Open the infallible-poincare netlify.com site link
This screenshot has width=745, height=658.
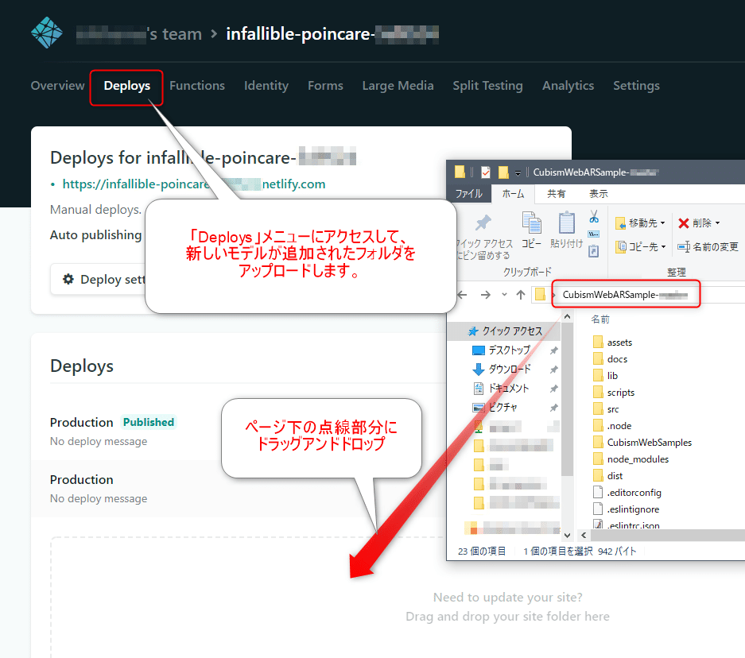[x=194, y=184]
